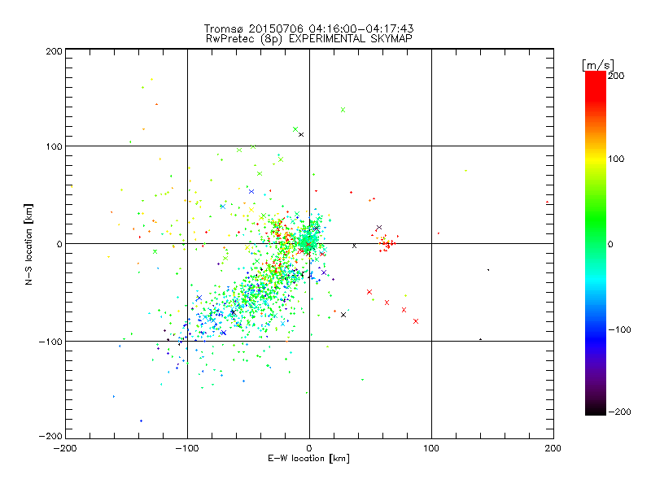Click the 'E-W location [km]' axis label
Viewport: 651px width, 488px height.
point(308,459)
